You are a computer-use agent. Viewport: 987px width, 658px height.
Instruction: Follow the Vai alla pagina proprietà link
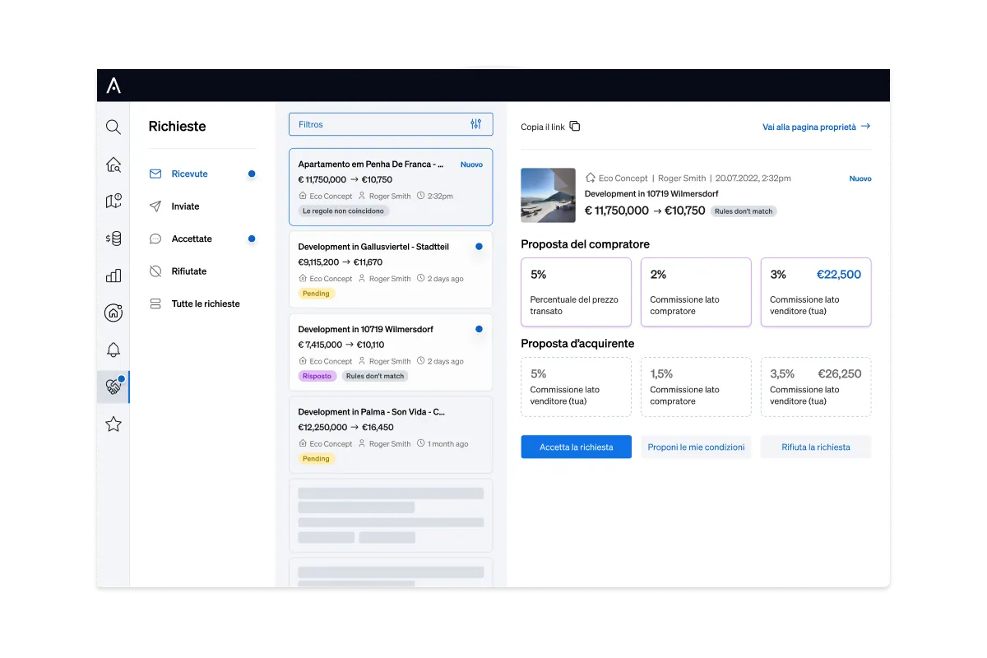816,127
